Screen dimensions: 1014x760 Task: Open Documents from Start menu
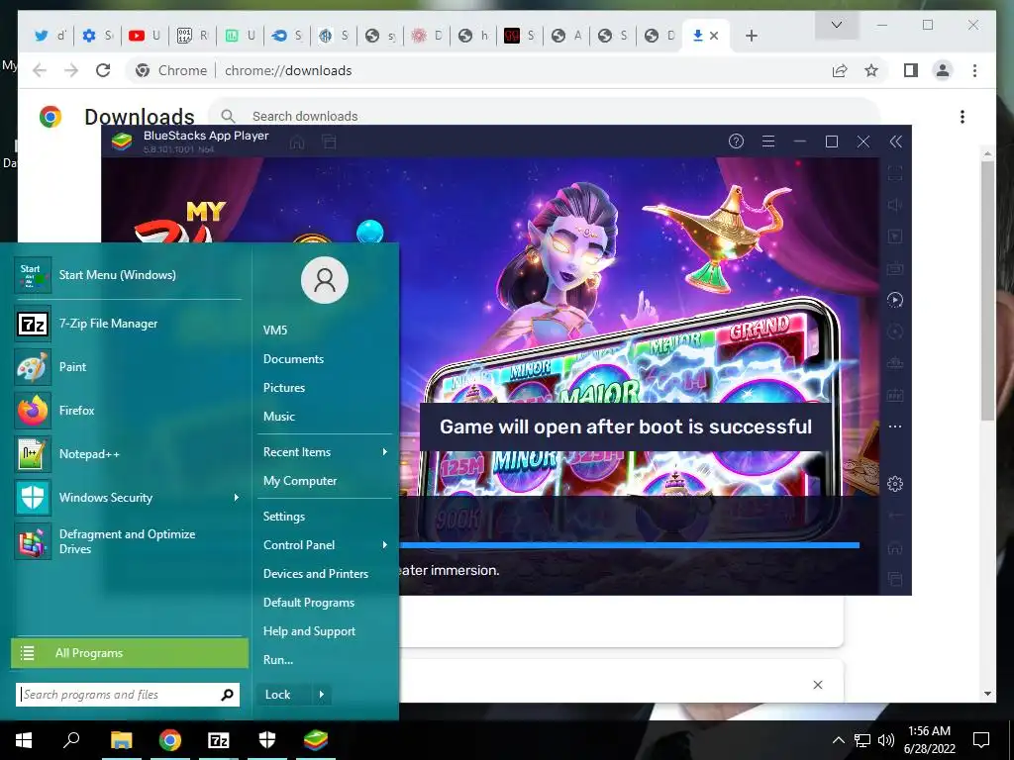click(x=293, y=358)
